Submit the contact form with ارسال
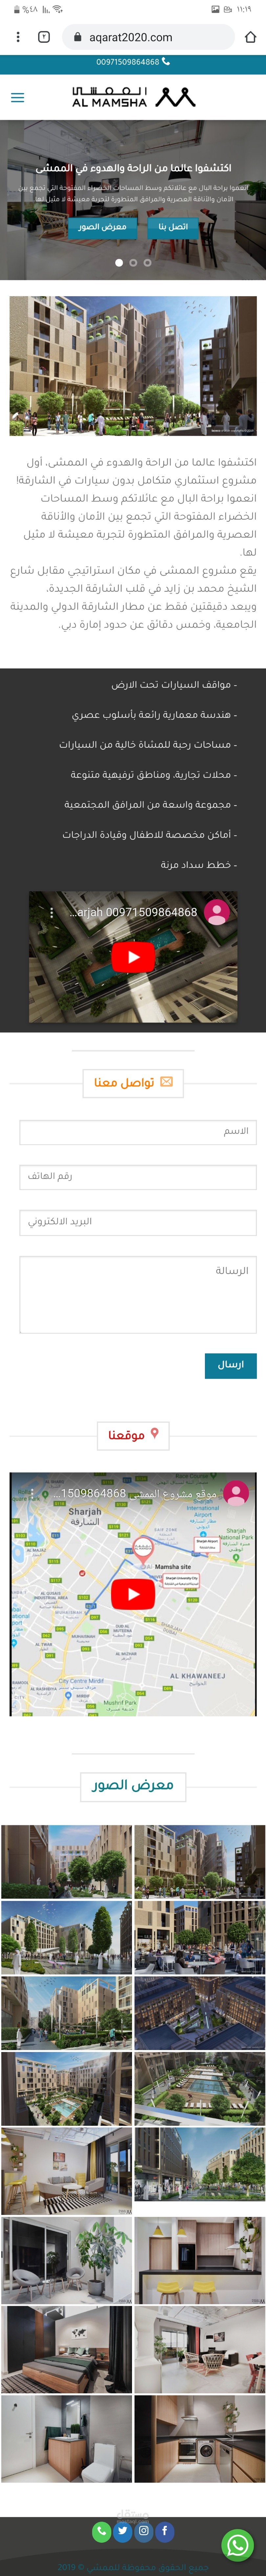The width and height of the screenshot is (266, 2576). pos(230,1365)
